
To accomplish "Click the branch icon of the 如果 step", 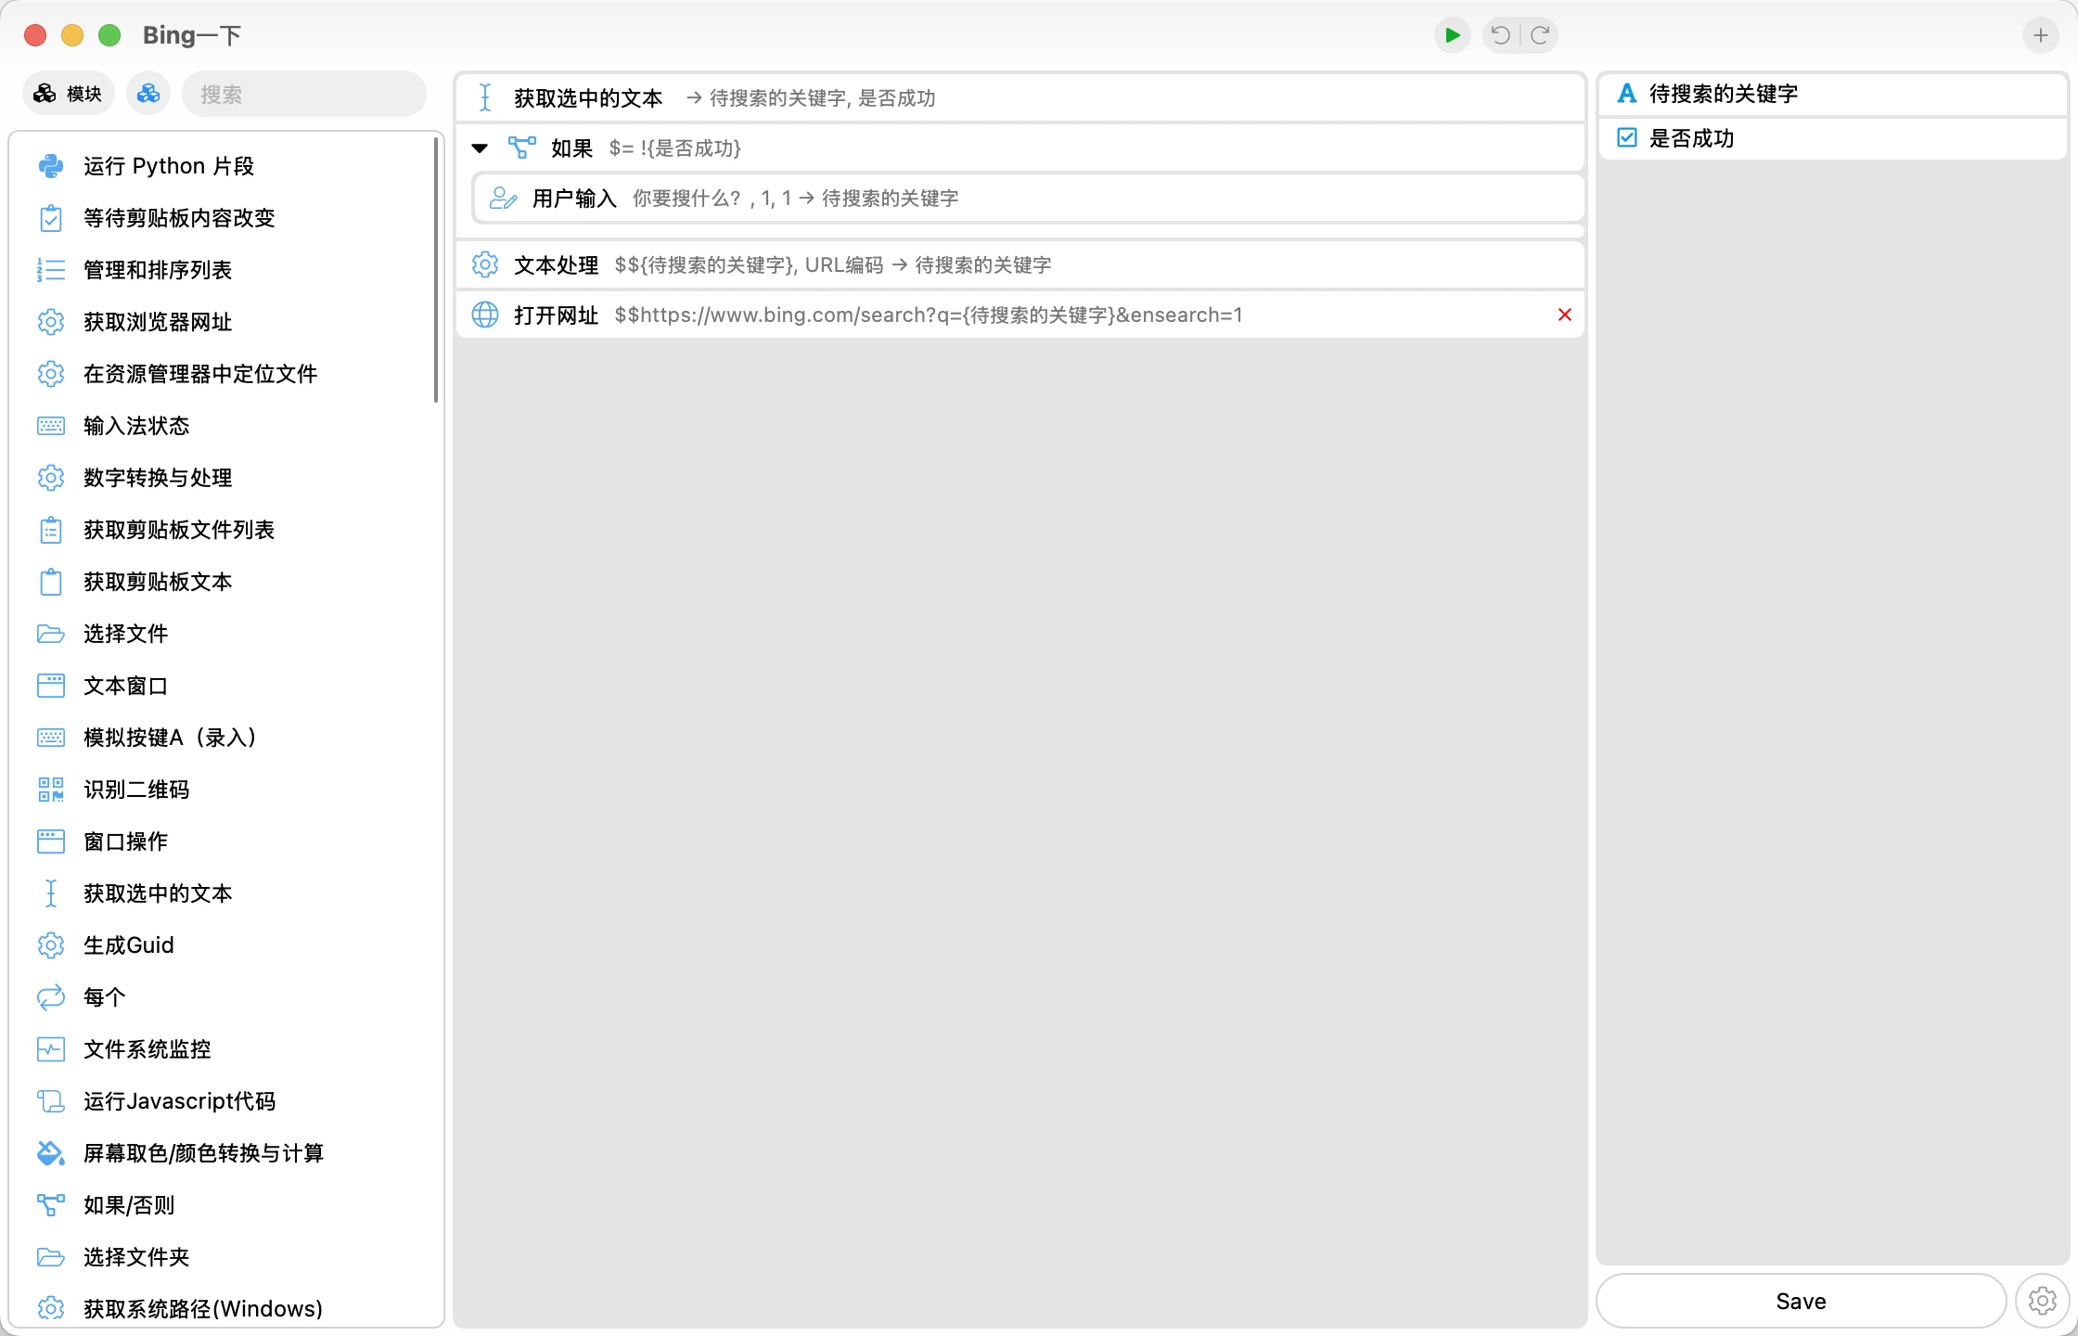I will tap(521, 148).
